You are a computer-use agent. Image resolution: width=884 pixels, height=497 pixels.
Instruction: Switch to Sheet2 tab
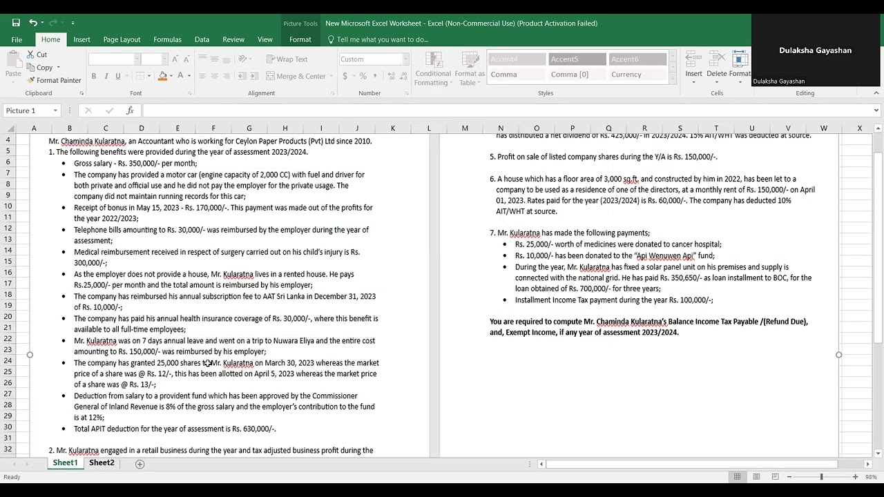click(102, 463)
